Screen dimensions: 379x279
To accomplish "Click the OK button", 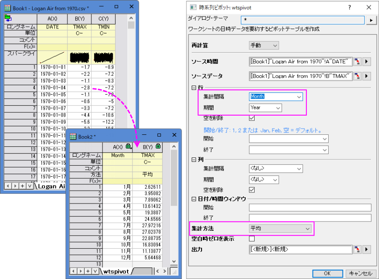I will pyautogui.click(x=327, y=273).
